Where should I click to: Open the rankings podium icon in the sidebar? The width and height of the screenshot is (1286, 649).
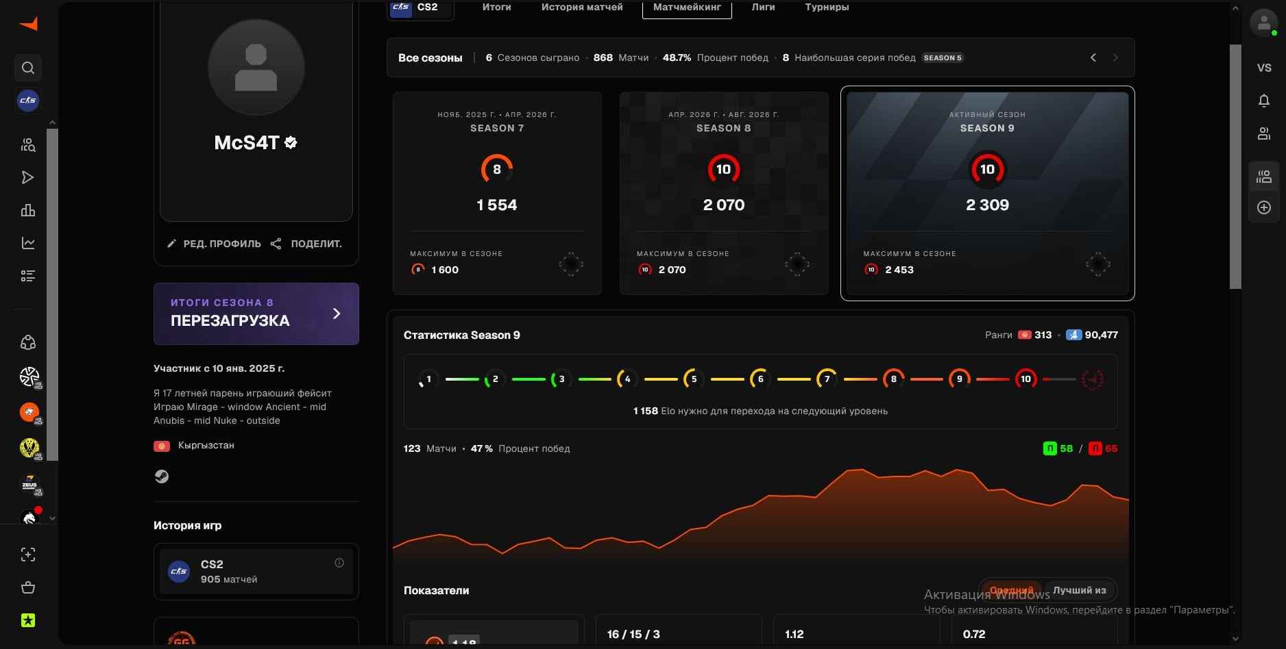tap(28, 210)
